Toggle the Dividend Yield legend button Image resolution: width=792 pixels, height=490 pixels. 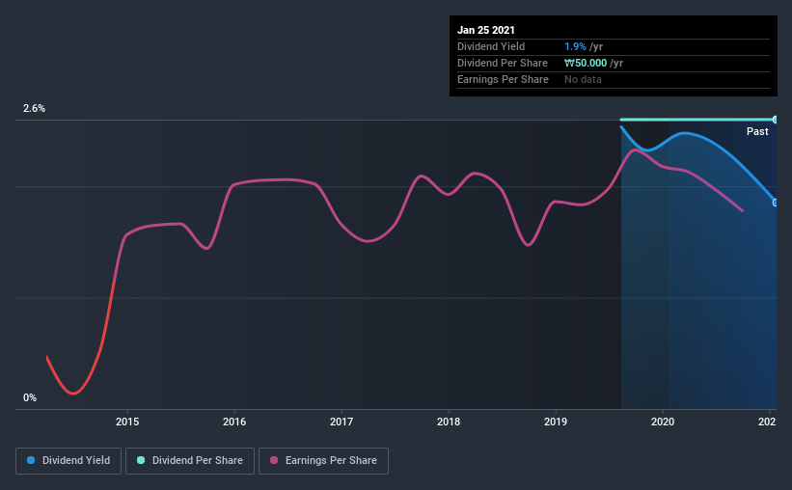pyautogui.click(x=68, y=461)
